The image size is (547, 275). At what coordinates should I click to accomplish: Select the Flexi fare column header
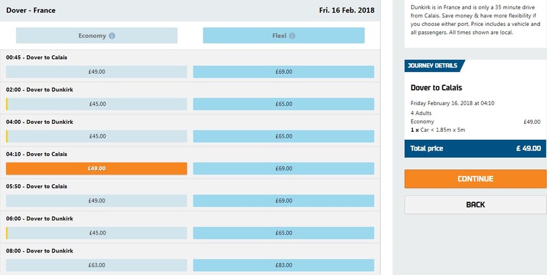click(x=284, y=36)
